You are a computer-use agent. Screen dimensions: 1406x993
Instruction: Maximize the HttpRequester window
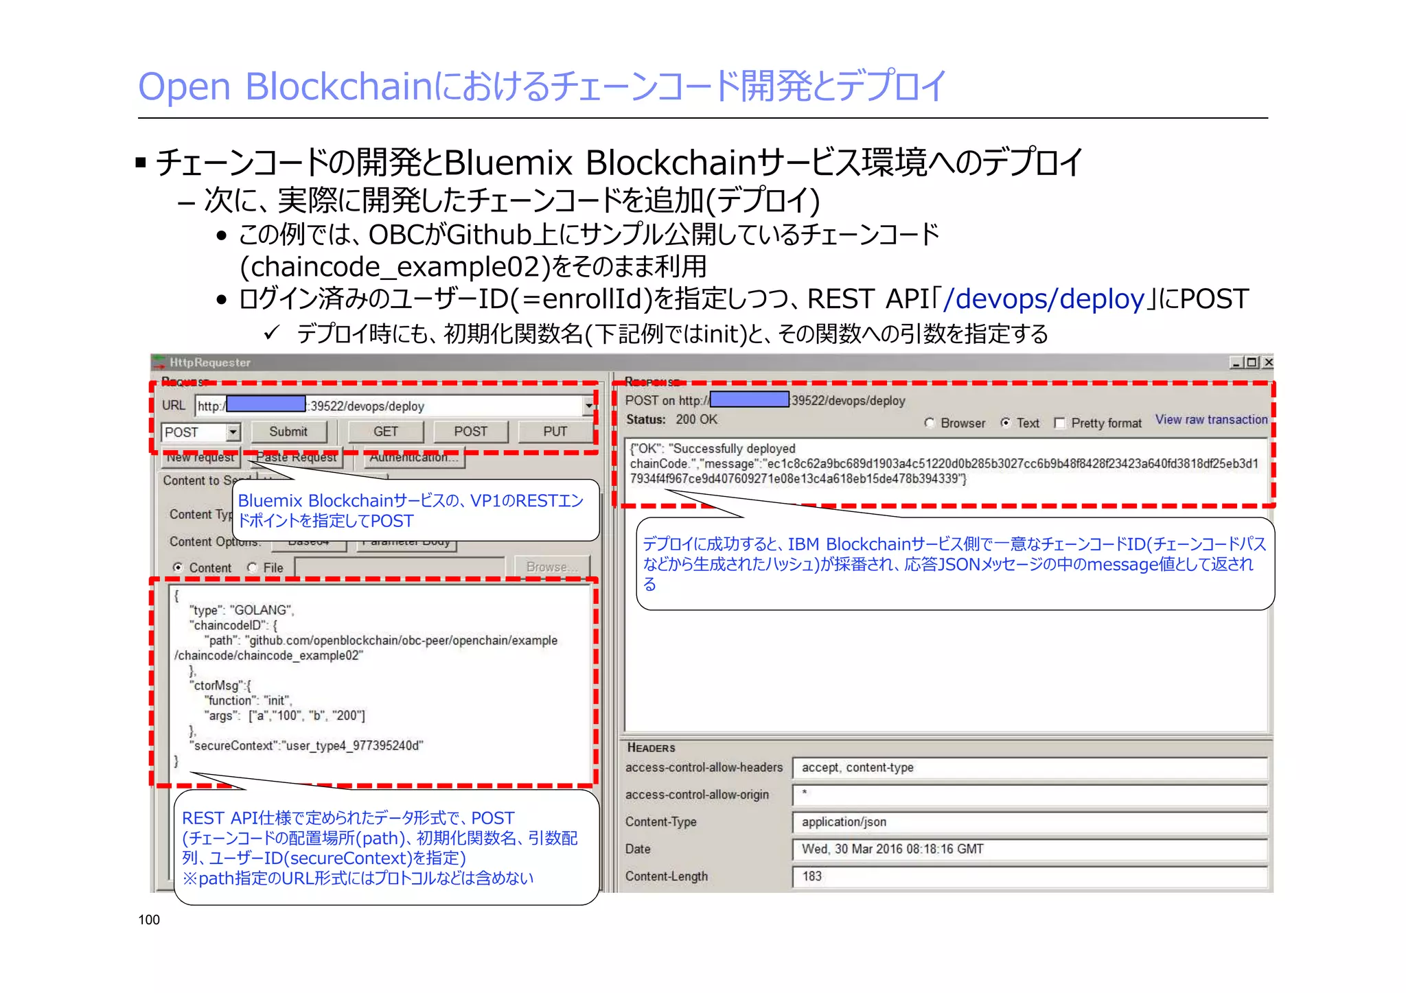pyautogui.click(x=1252, y=362)
